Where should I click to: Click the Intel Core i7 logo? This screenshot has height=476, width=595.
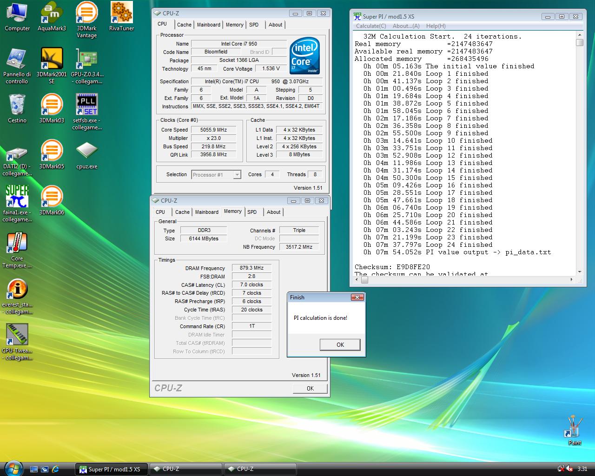coord(305,56)
